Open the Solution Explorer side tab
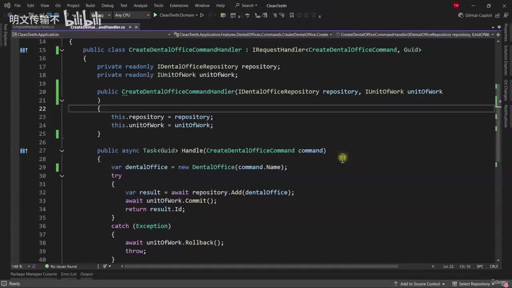The width and height of the screenshot is (512, 288). [x=506, y=60]
